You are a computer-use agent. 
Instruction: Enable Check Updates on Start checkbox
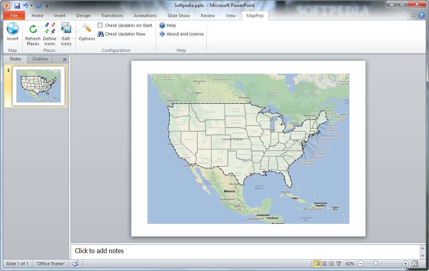[x=100, y=25]
